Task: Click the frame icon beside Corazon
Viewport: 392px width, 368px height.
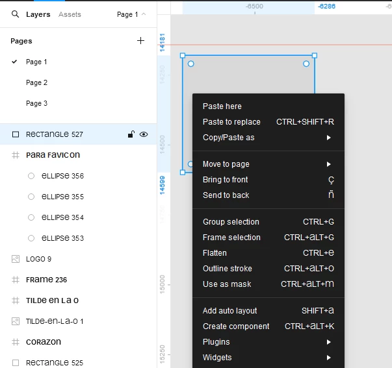Action: (x=16, y=342)
